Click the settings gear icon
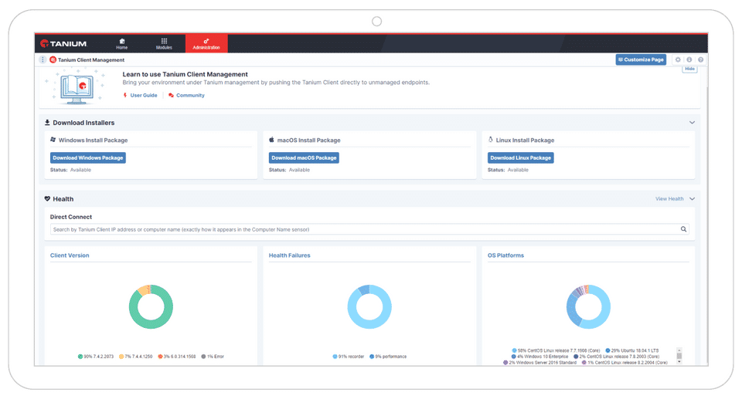Image resolution: width=742 pixels, height=399 pixels. pyautogui.click(x=678, y=59)
